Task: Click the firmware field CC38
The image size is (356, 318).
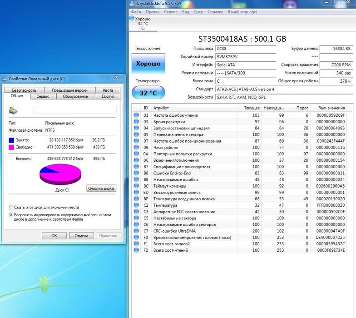Action: coord(245,49)
